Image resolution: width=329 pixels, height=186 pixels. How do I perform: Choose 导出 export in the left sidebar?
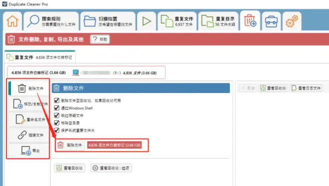coord(29,150)
